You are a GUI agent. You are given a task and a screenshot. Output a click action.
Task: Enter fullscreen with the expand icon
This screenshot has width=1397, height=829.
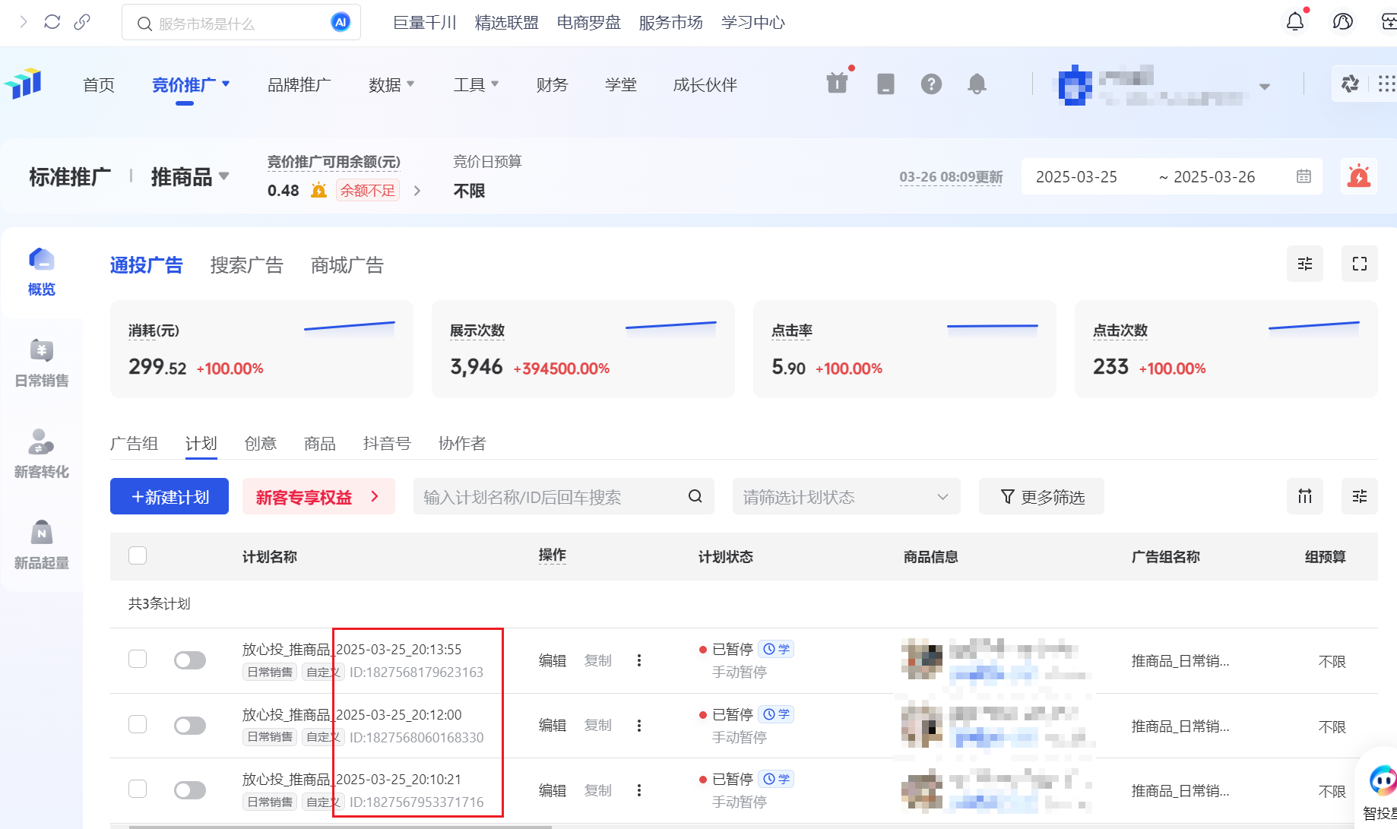coord(1359,264)
